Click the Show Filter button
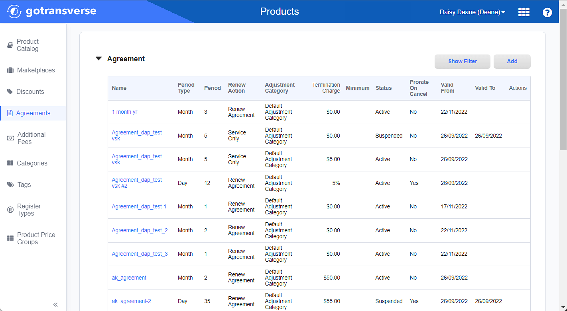The width and height of the screenshot is (567, 311). [x=463, y=62]
